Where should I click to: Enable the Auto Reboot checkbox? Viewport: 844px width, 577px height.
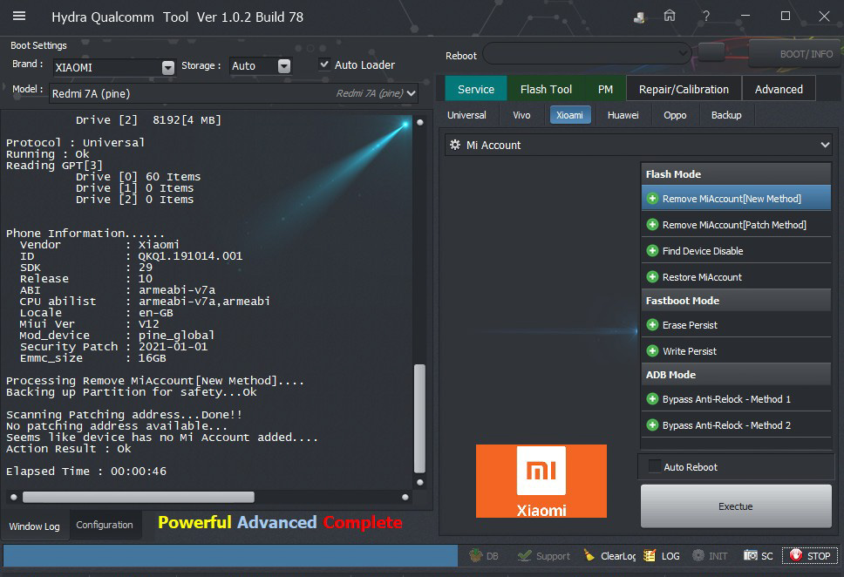point(654,467)
